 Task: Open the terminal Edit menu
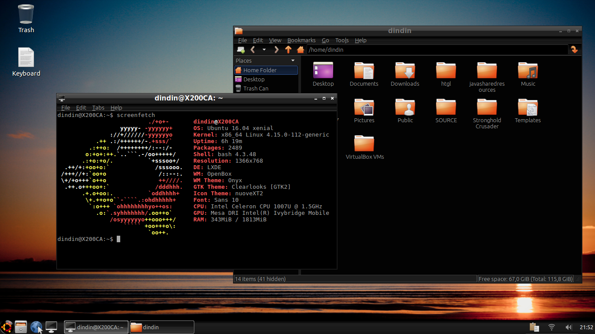81,107
